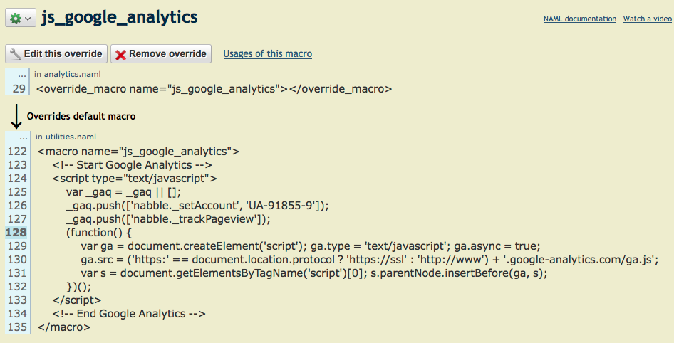This screenshot has height=343, width=674.
Task: Select highlighted line number 128
Action: [x=16, y=233]
